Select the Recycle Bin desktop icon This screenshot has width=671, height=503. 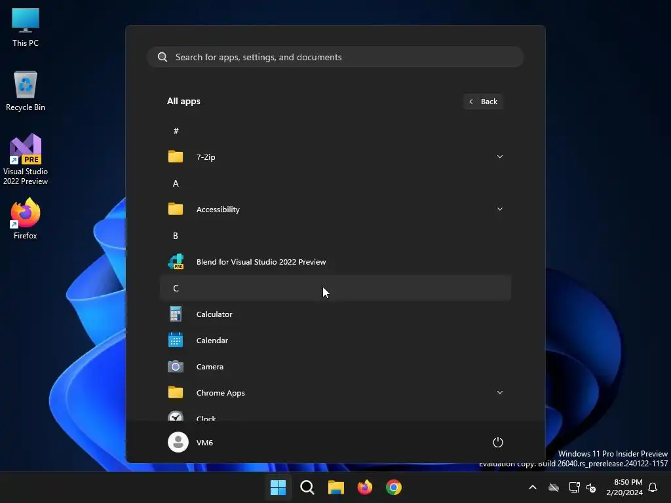pos(26,92)
